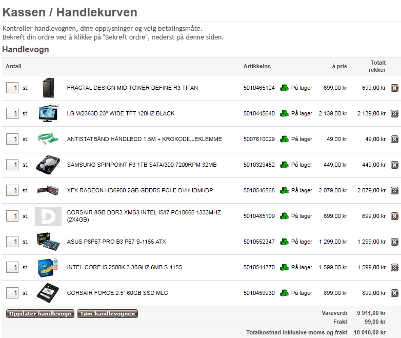This screenshot has height=338, width=401.
Task: Edit quantity field for Fractal Design case
Action: click(12, 88)
